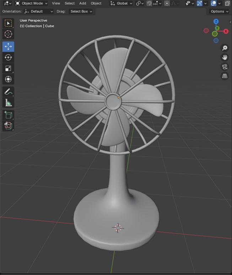Select the Measure ruler tool
Image resolution: width=232 pixels, height=275 pixels.
click(8, 102)
